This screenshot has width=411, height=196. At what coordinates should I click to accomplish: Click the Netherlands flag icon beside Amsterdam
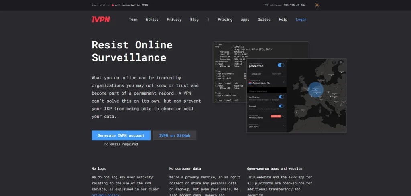point(250,83)
